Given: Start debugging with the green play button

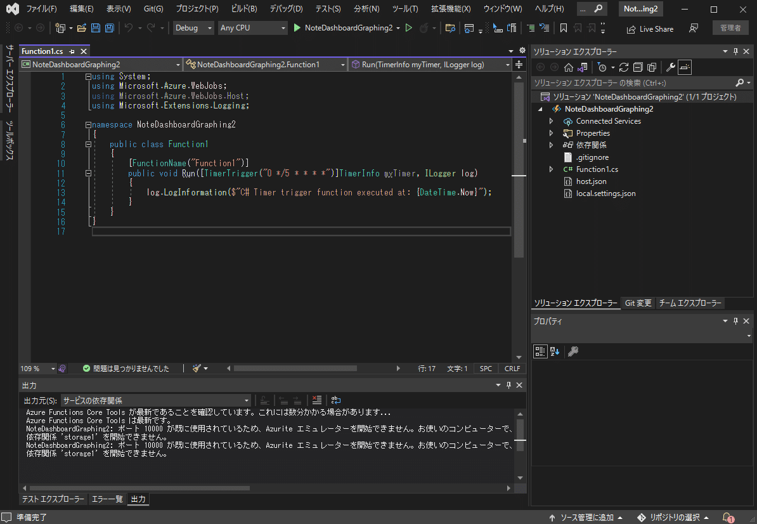Looking at the screenshot, I should tap(297, 28).
